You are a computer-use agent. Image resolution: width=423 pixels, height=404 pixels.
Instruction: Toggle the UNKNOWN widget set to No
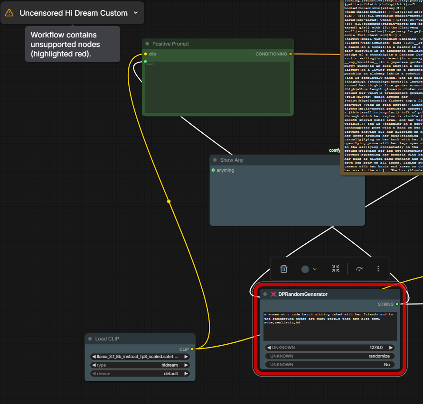(330, 365)
